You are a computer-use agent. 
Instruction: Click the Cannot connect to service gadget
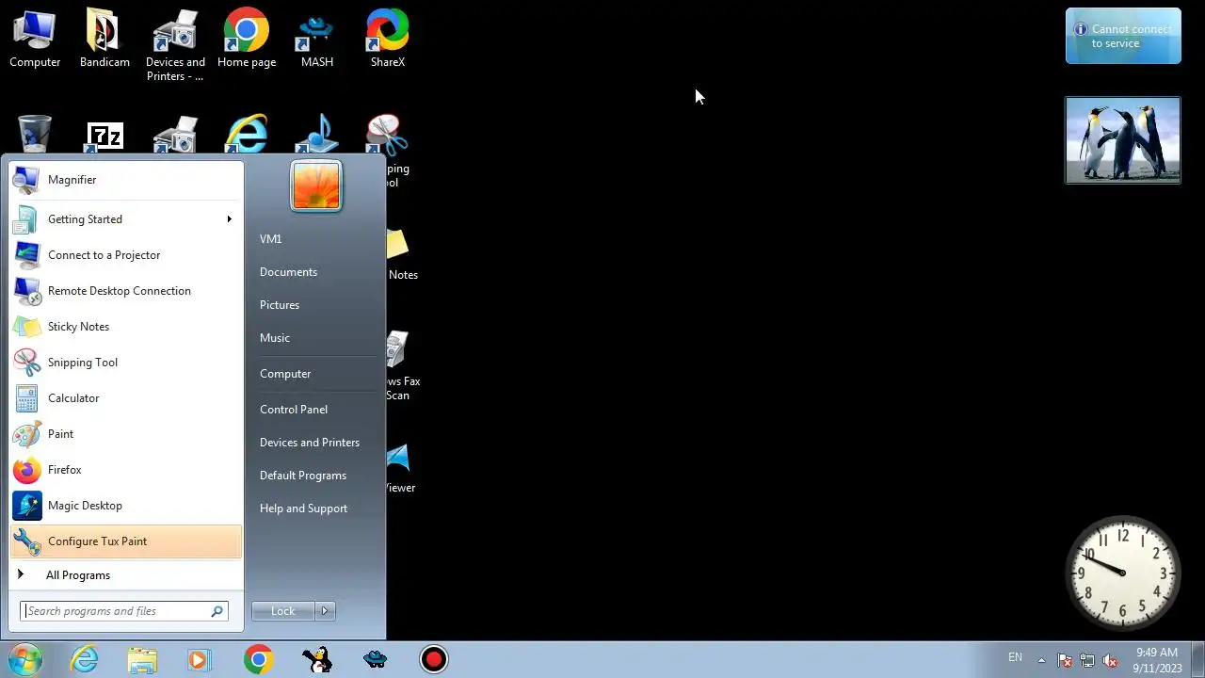pos(1123,36)
